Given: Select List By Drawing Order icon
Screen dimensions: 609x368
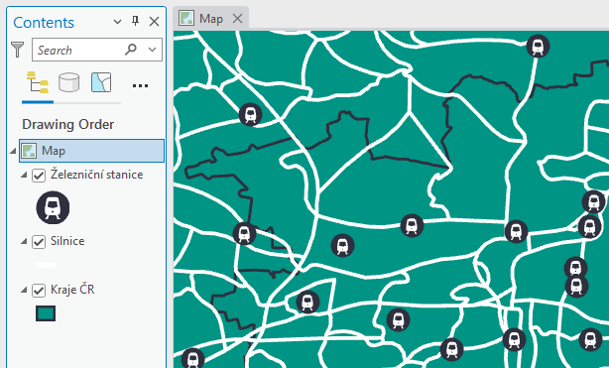Looking at the screenshot, I should (x=38, y=82).
